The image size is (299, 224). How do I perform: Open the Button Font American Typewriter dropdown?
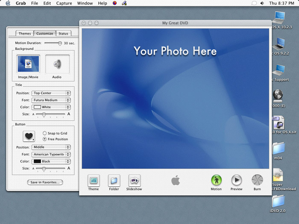pyautogui.click(x=51, y=154)
